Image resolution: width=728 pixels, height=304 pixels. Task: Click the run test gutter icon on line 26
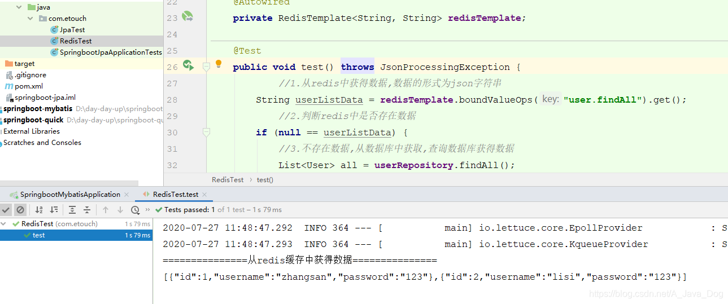188,66
